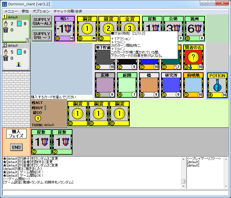Click the potion cost icon on 賢者の石
Viewport: 231px width, 198px height.
(191, 67)
